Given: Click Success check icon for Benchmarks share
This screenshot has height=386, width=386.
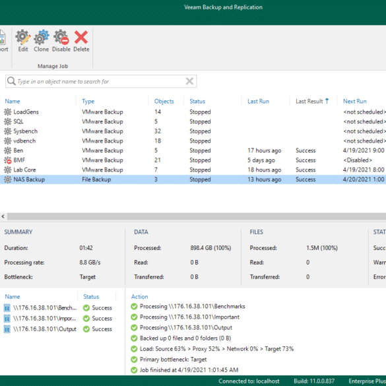Looking at the screenshot, I should 86,308.
